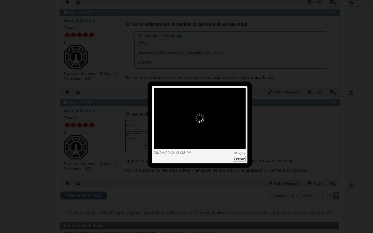Click the err.jpg filename in the lightbox
The width and height of the screenshot is (373, 233).
tap(239, 153)
